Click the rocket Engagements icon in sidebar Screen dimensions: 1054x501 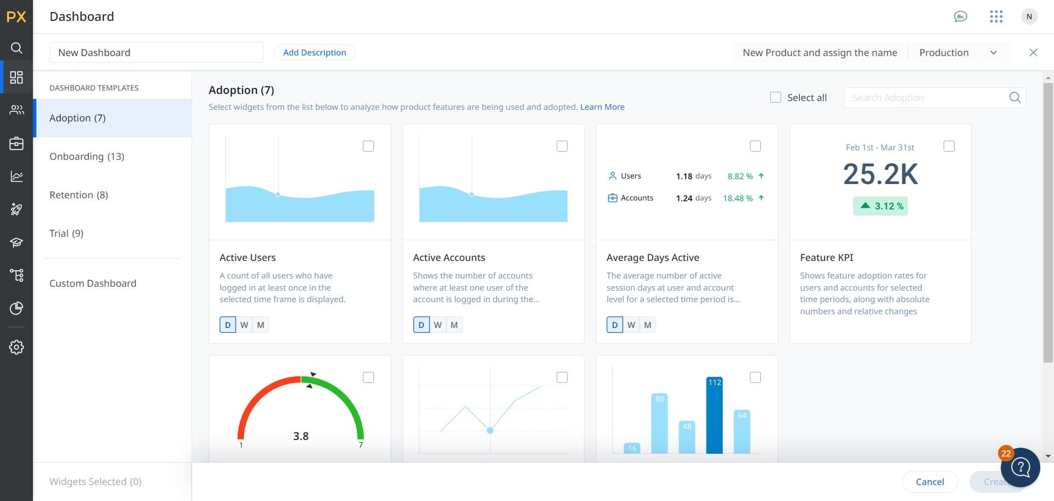pos(16,209)
